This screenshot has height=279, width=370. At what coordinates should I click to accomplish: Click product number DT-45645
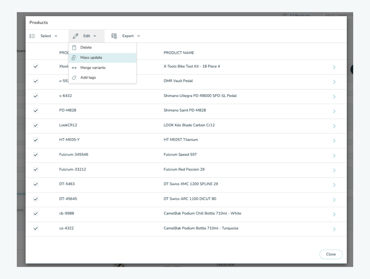[x=68, y=199]
